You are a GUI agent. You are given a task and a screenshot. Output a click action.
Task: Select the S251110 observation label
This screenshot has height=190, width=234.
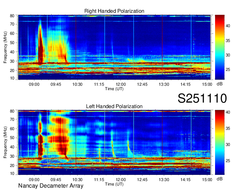click(202, 98)
